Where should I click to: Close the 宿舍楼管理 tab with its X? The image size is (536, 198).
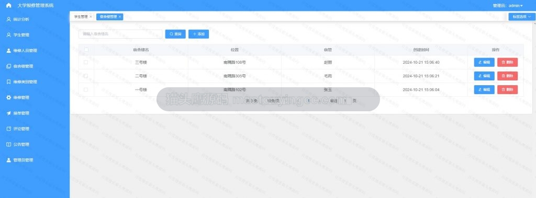click(120, 17)
